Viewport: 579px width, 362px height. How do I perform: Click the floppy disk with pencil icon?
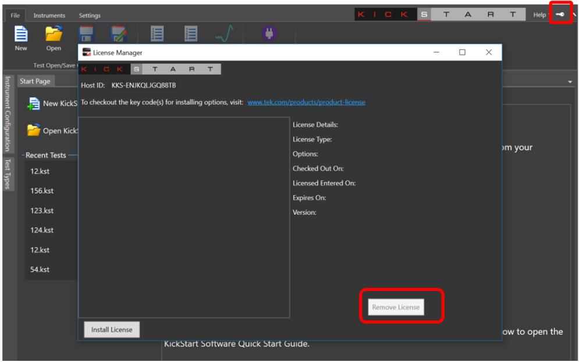pos(119,34)
